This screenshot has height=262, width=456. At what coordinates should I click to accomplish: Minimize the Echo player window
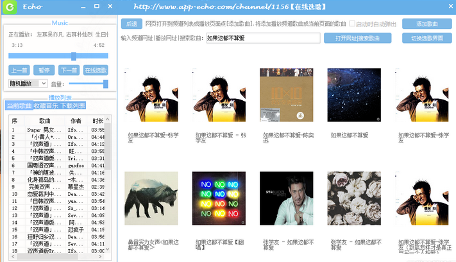point(83,6)
